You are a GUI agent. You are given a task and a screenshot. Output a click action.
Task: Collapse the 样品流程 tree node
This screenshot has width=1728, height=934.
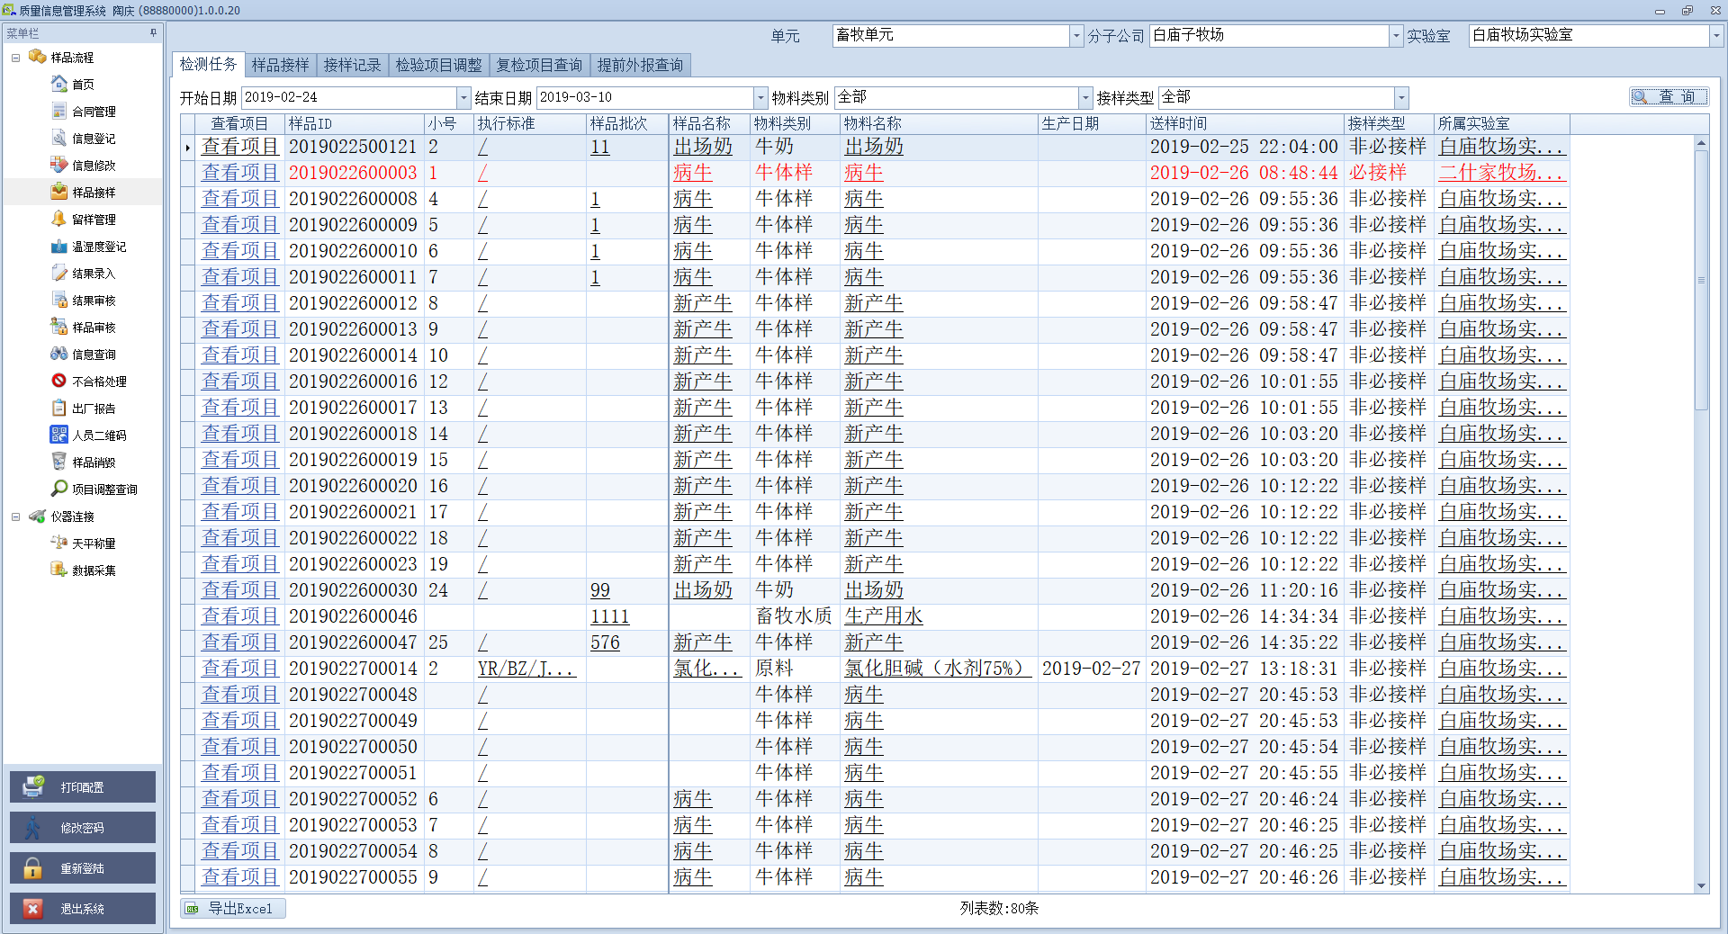click(x=15, y=58)
